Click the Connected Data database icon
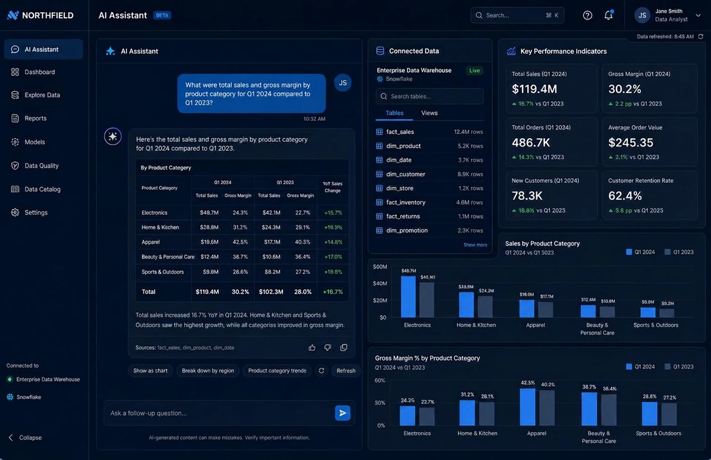Screen dimensions: 711x460 380,51
